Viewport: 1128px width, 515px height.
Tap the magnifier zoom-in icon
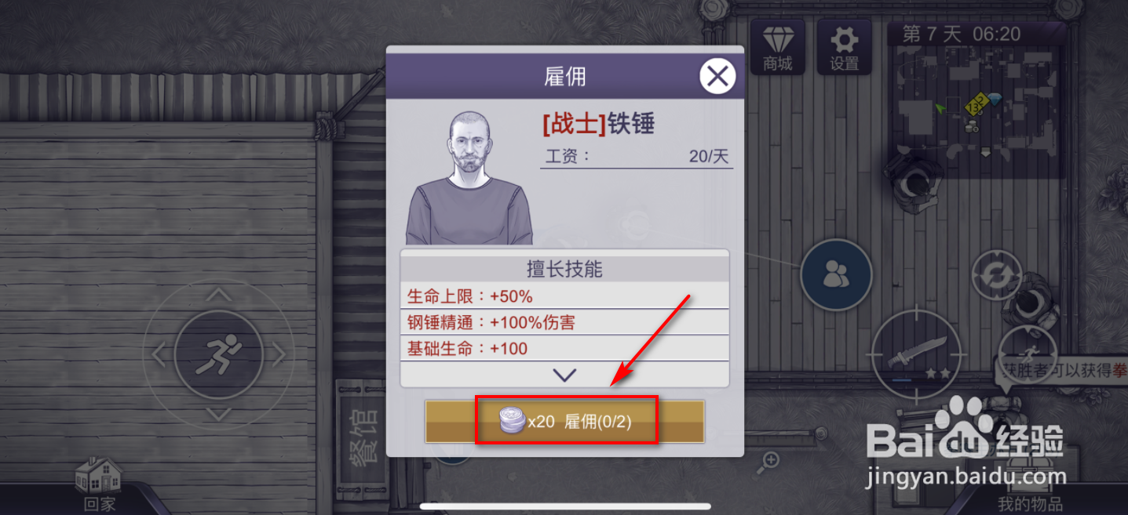point(767,463)
